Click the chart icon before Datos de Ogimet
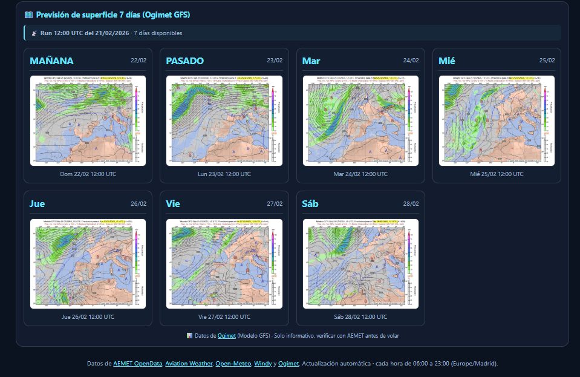Screen dimensions: 580x377 189,335
